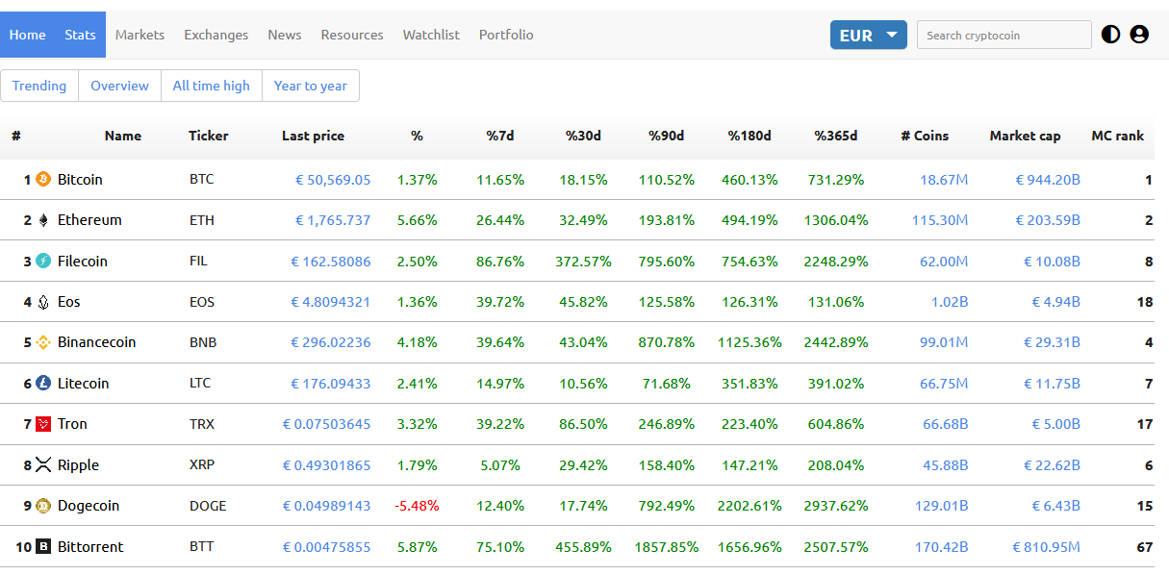Sort by the %7d column header
The image size is (1169, 575).
coord(500,136)
